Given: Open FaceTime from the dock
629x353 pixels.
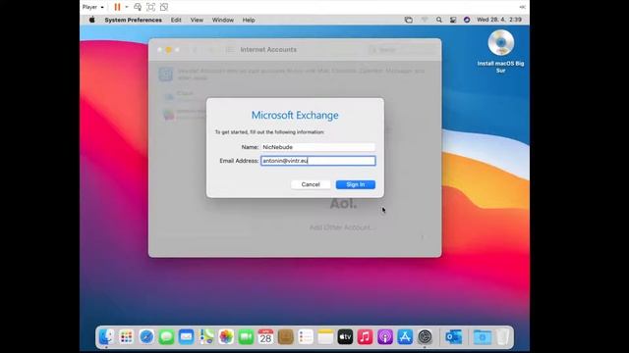Looking at the screenshot, I should pos(246,337).
